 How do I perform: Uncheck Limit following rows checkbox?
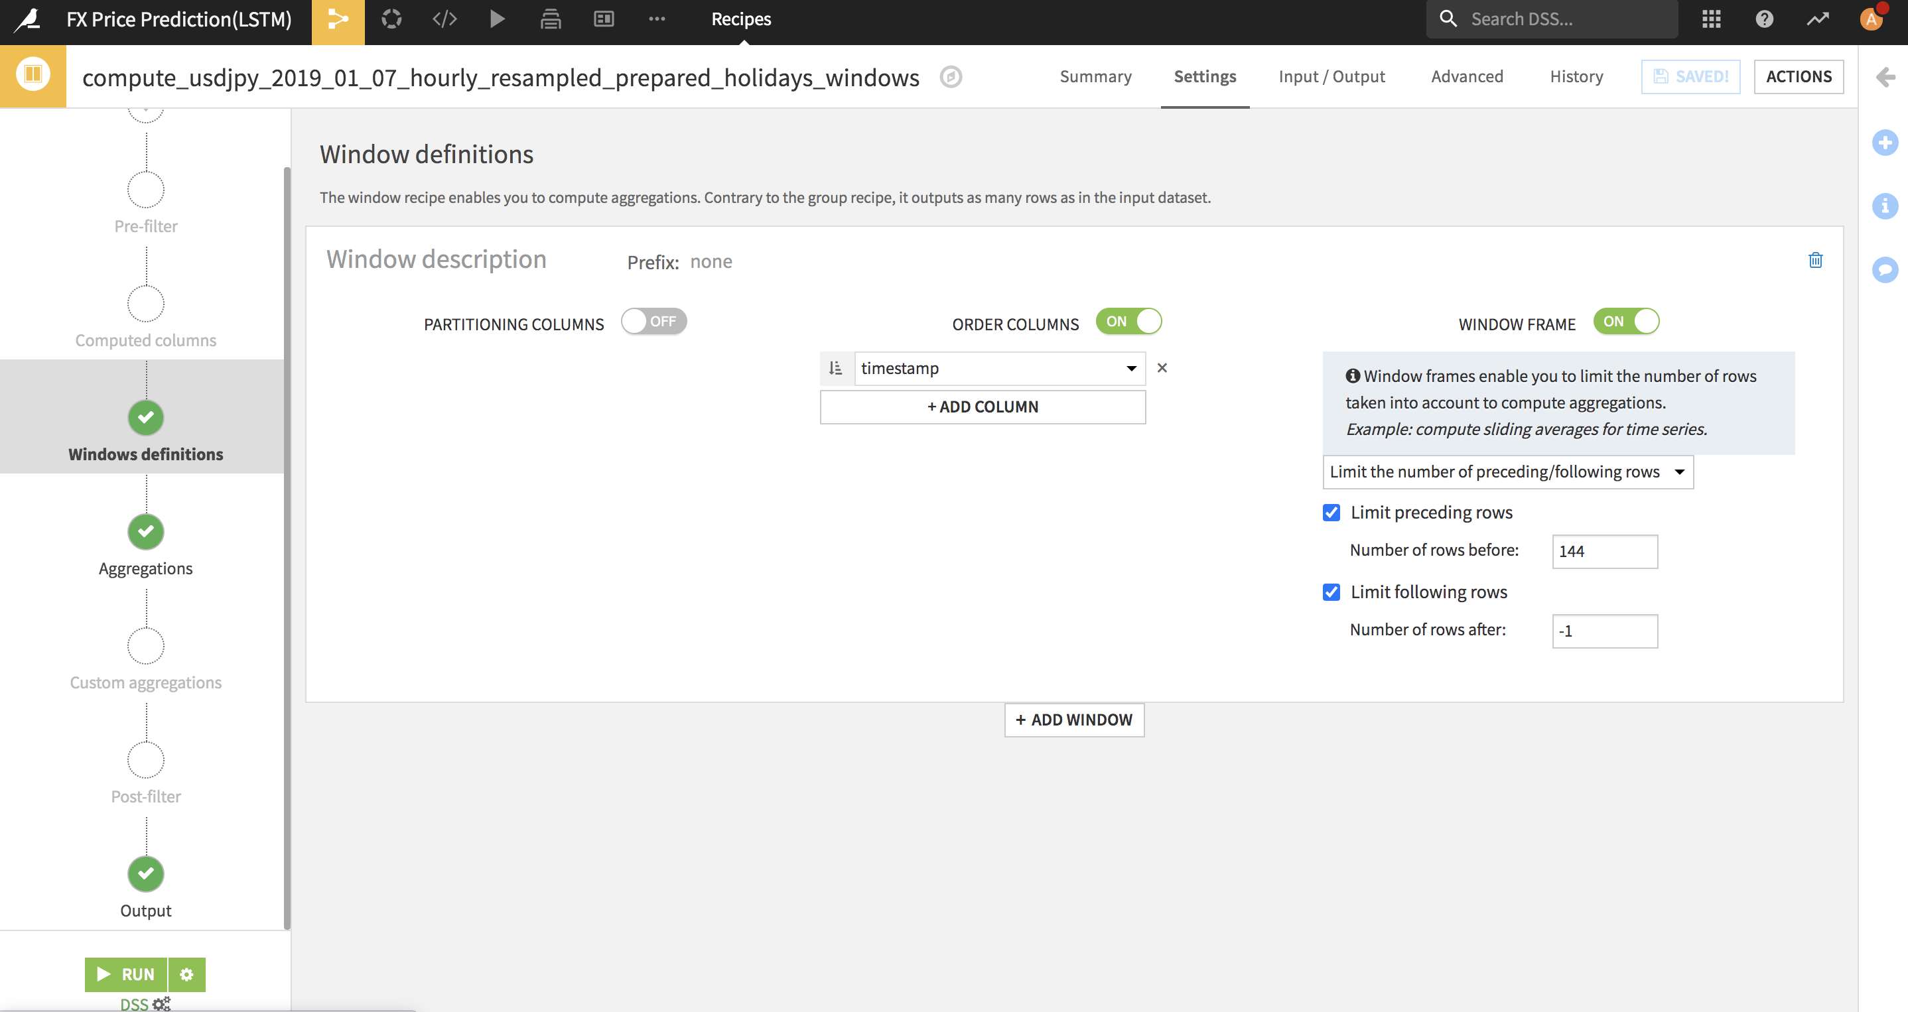tap(1331, 592)
